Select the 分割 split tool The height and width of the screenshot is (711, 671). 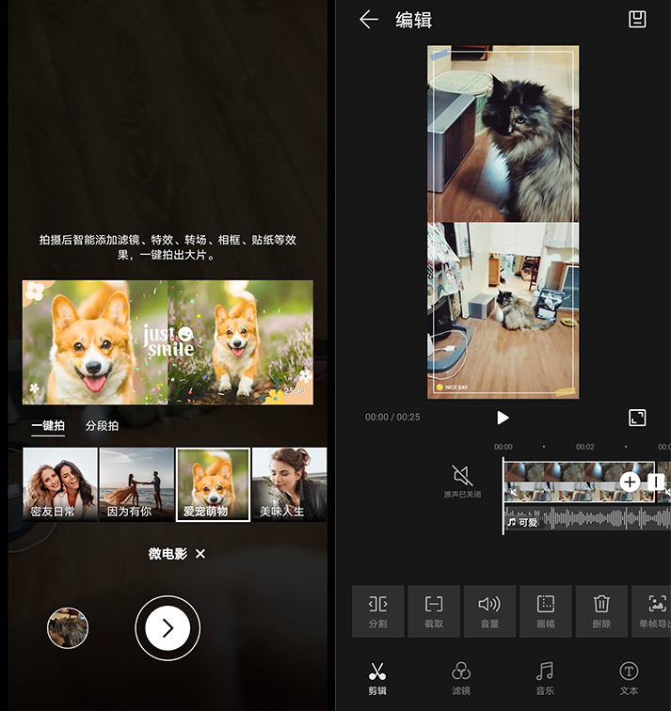click(x=377, y=611)
